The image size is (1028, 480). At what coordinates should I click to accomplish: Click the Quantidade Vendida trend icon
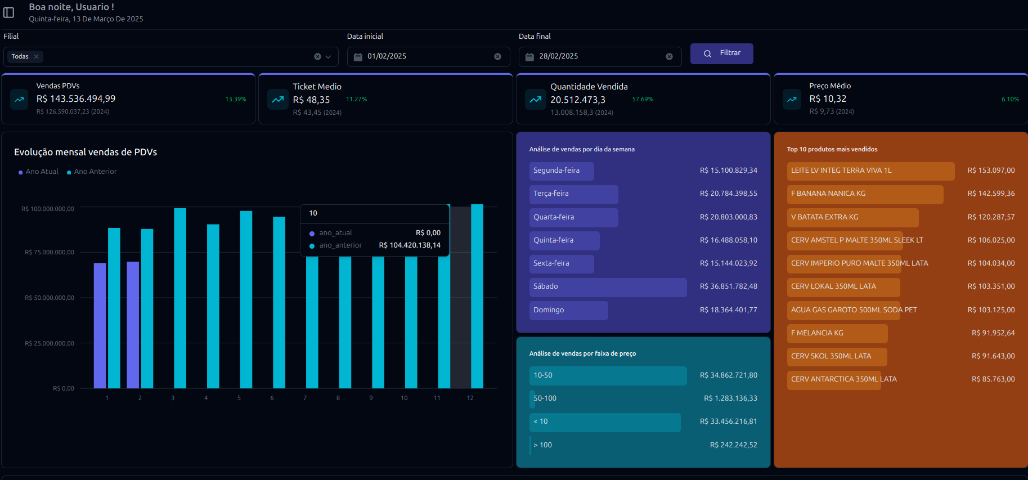535,100
